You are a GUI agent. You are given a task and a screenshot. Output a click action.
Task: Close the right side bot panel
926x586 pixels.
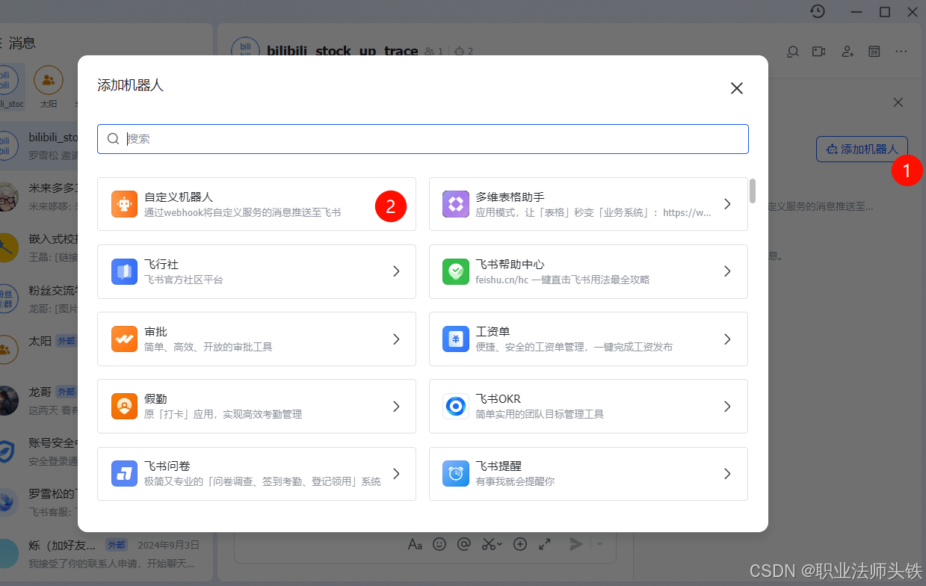point(898,102)
